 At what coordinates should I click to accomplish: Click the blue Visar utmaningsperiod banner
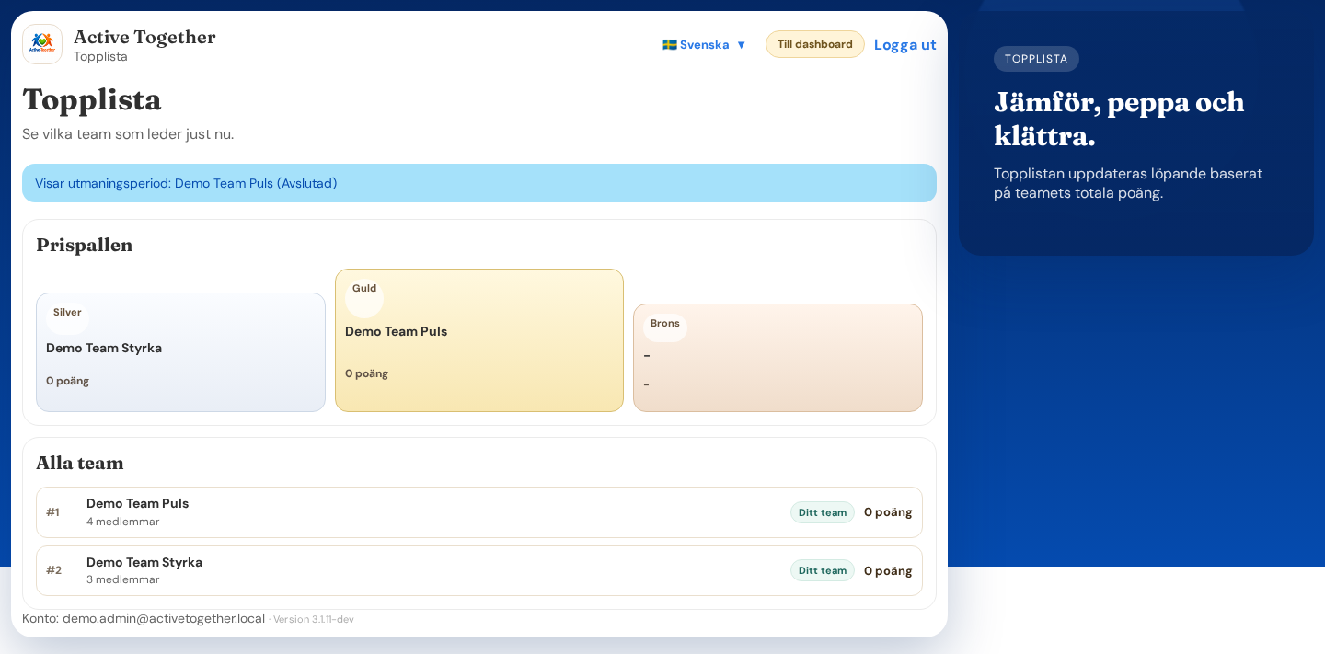pyautogui.click(x=478, y=183)
